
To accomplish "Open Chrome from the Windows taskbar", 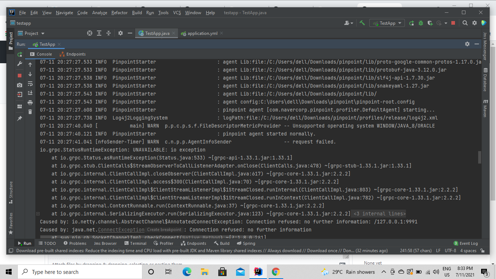I will click(276, 272).
